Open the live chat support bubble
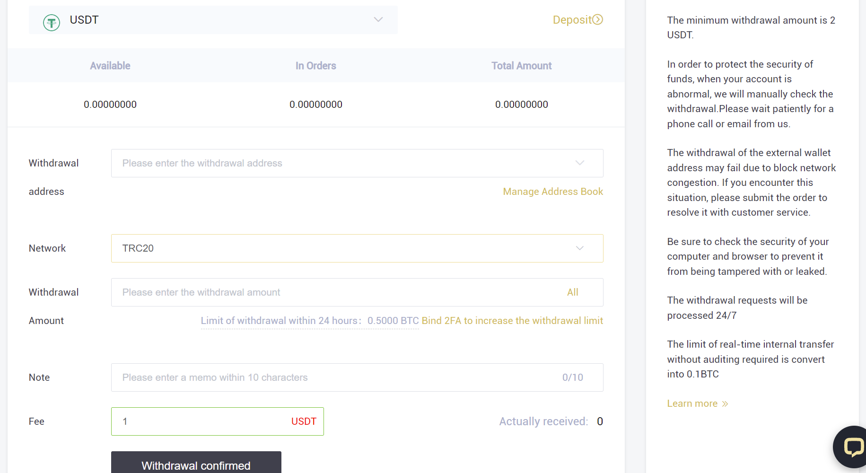Image resolution: width=866 pixels, height=473 pixels. pos(852,447)
